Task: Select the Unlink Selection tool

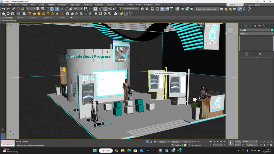Action: click(x=18, y=9)
